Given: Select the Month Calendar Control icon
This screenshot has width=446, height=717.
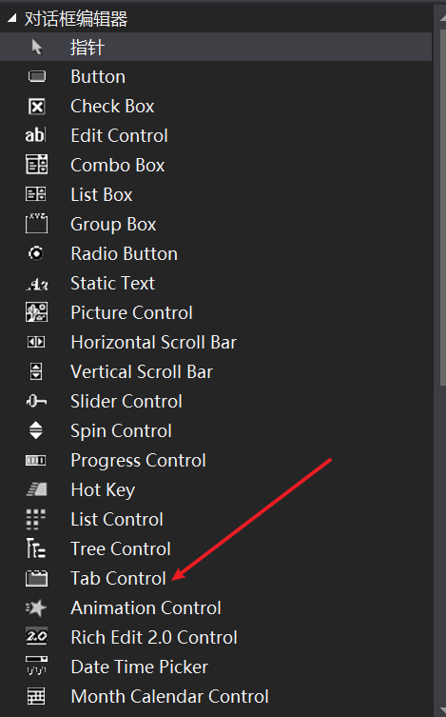Looking at the screenshot, I should click(36, 696).
